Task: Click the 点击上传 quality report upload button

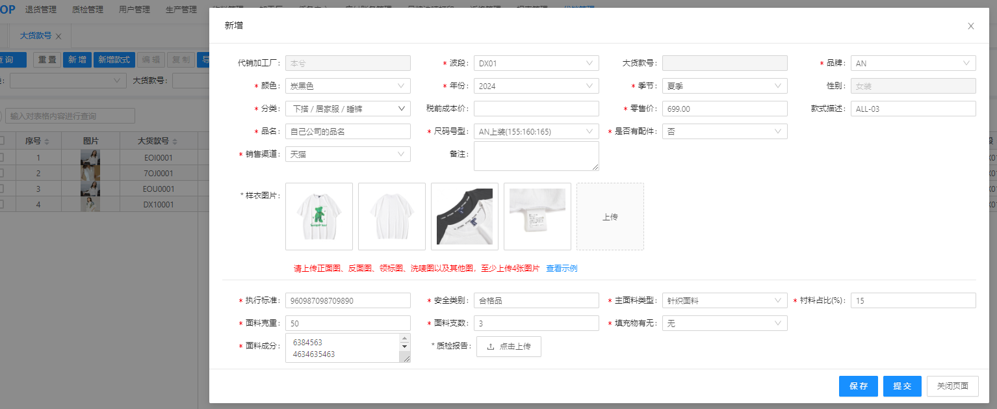Action: tap(508, 347)
